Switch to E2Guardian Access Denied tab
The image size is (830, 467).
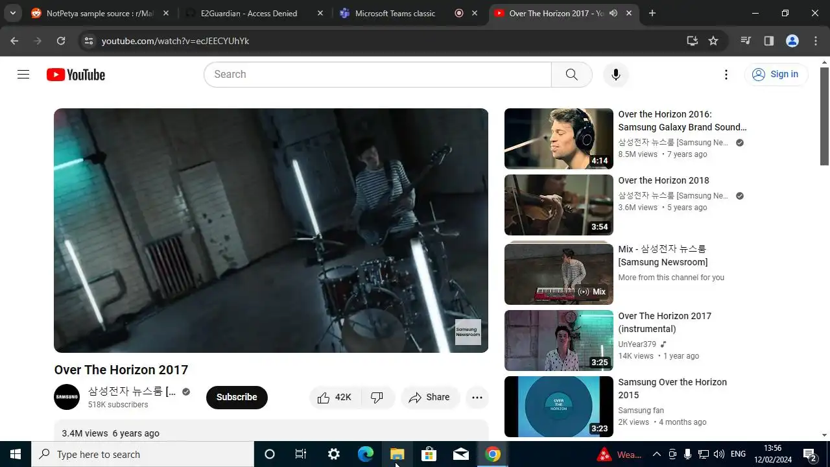click(x=249, y=13)
